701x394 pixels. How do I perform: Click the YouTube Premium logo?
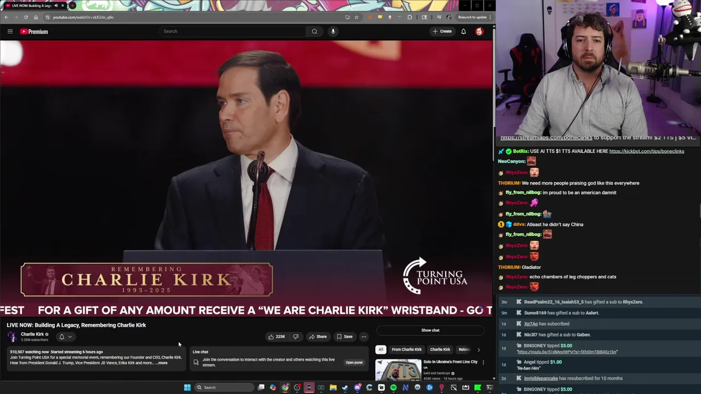point(34,31)
